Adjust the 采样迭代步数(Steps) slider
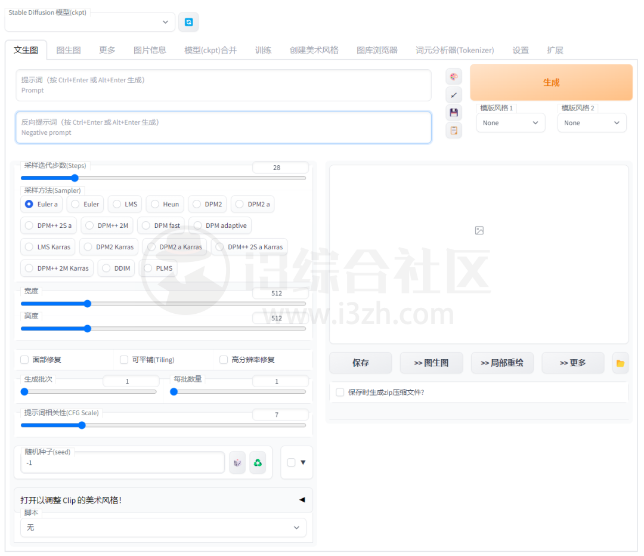The image size is (644, 556). [163, 178]
